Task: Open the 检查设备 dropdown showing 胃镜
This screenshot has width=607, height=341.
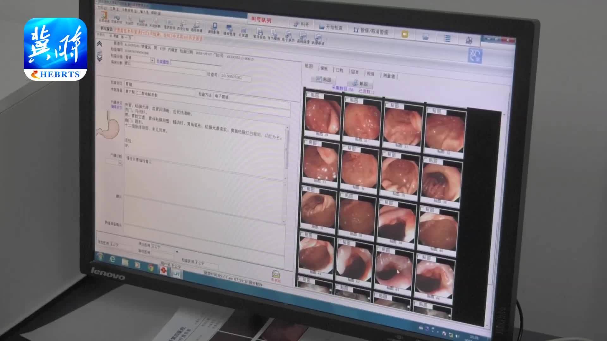Action: click(x=152, y=60)
